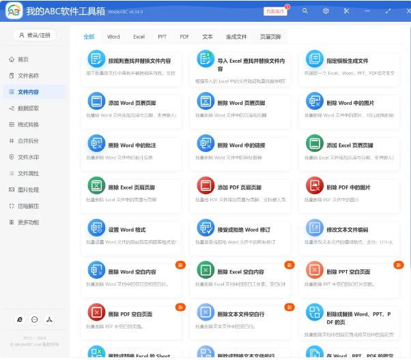Click the 添加 PDF 页眉页脚 icon
The width and height of the screenshot is (411, 360).
click(x=205, y=185)
